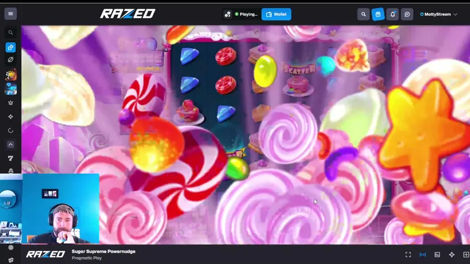Click the Pragmatic Play provider link
470x264 pixels.
click(87, 258)
